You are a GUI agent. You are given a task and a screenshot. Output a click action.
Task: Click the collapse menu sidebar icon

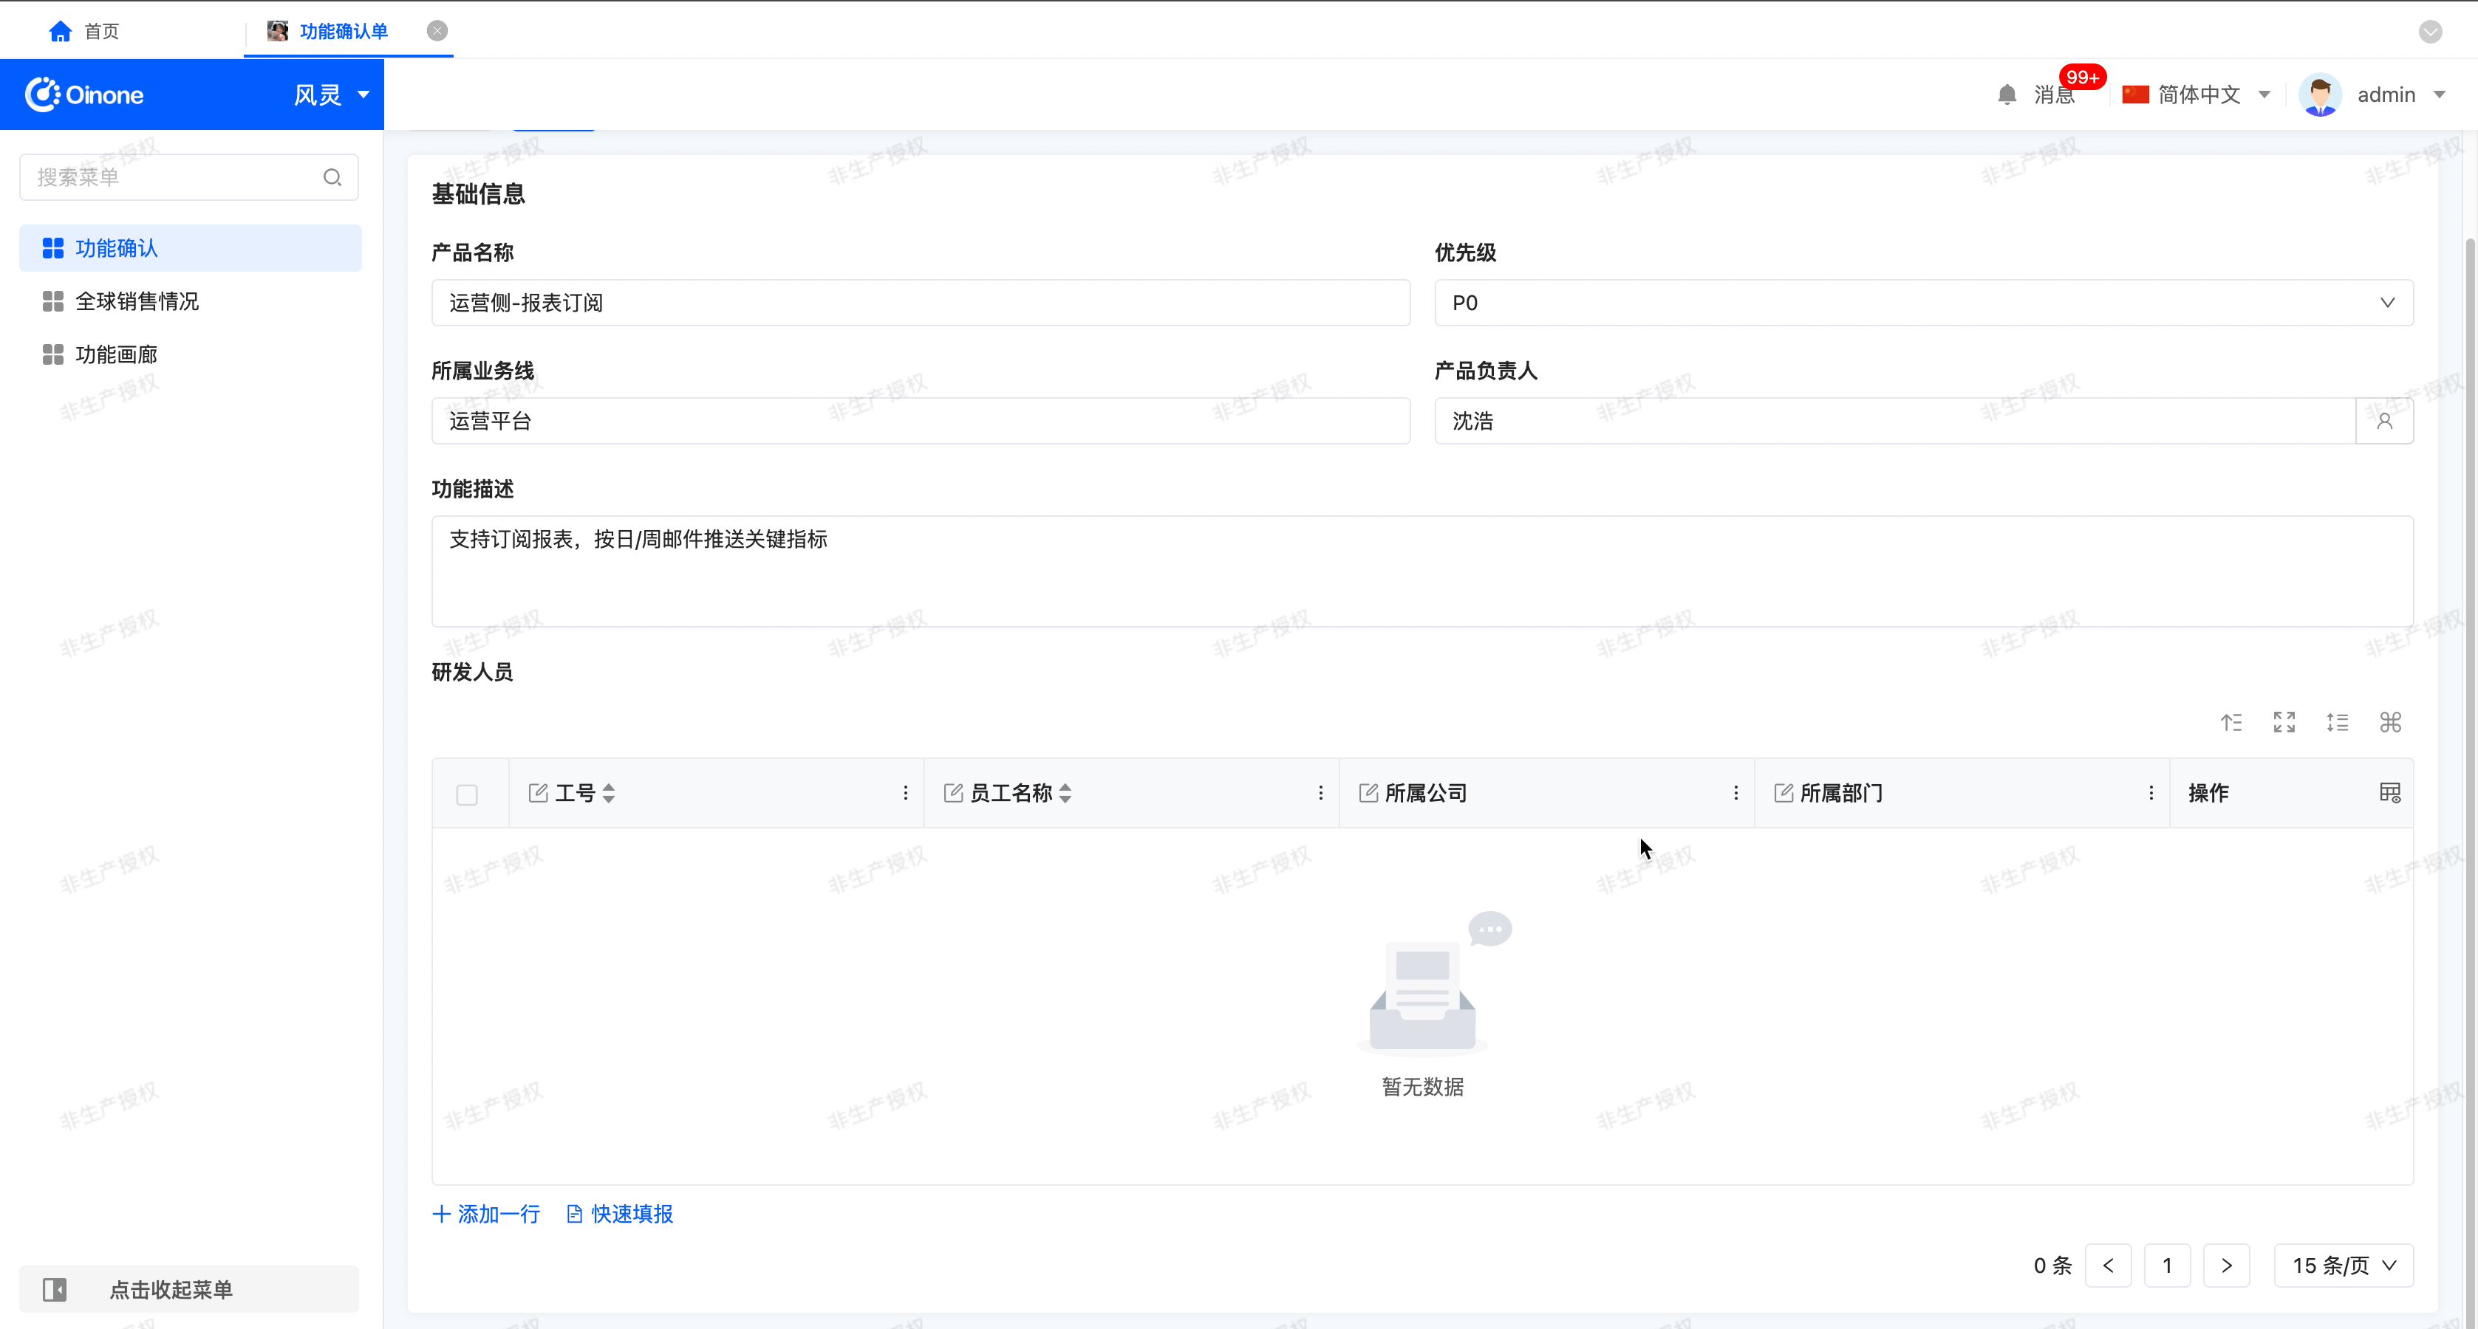[55, 1288]
